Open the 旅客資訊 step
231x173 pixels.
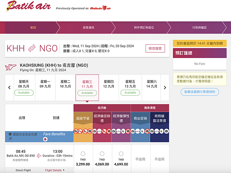89,28
